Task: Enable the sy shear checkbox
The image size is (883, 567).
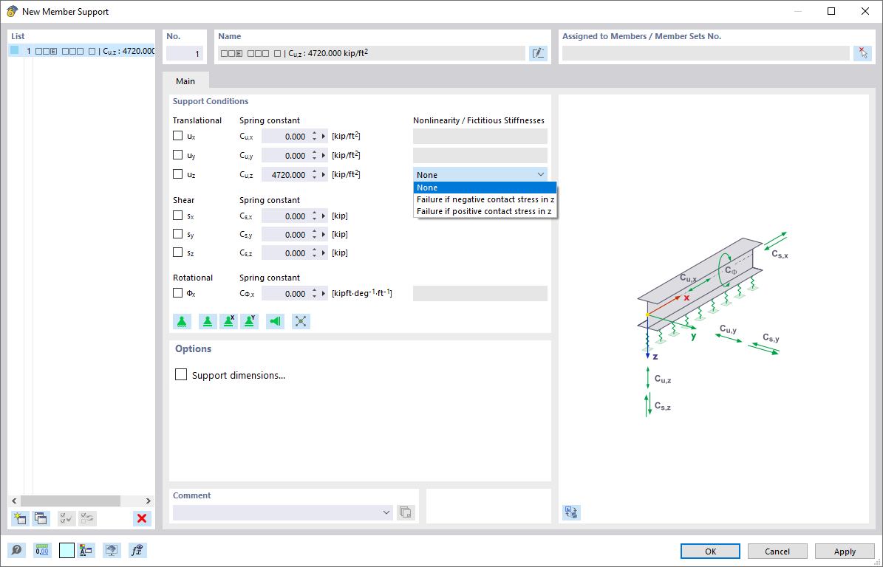Action: point(178,233)
